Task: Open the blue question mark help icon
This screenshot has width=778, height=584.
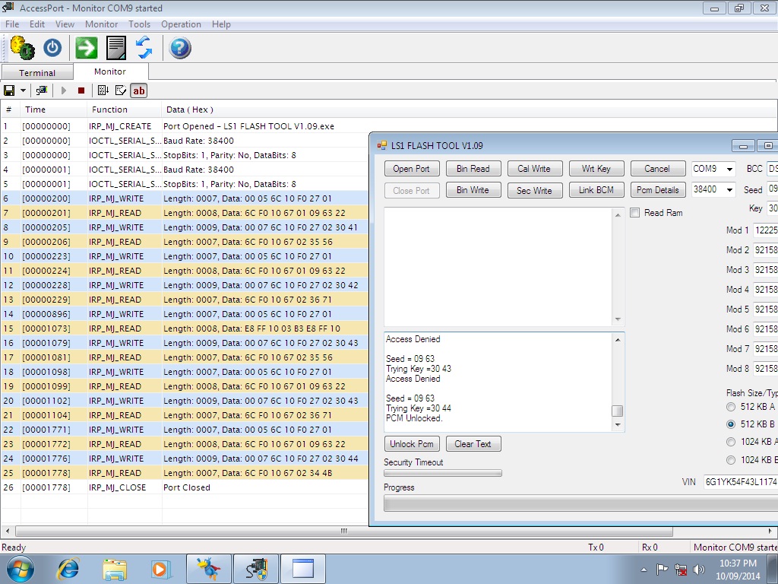Action: tap(180, 48)
